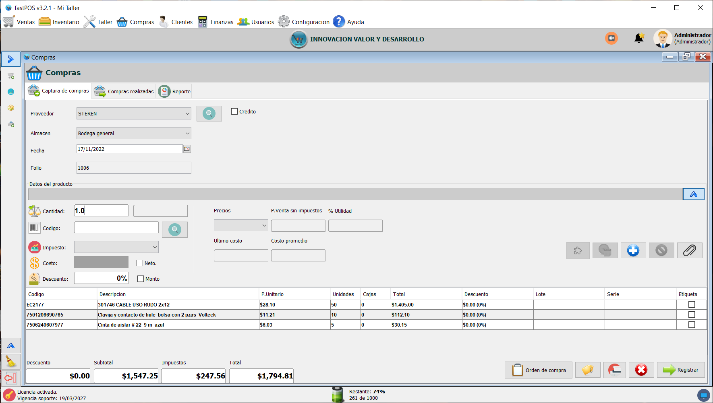Click the notification bell icon
The image size is (713, 403).
pyautogui.click(x=638, y=39)
